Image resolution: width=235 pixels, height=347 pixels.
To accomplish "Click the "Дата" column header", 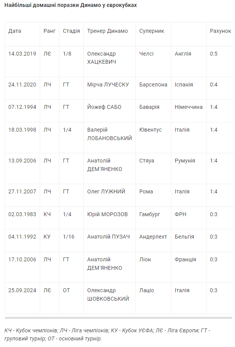I will point(15,31).
